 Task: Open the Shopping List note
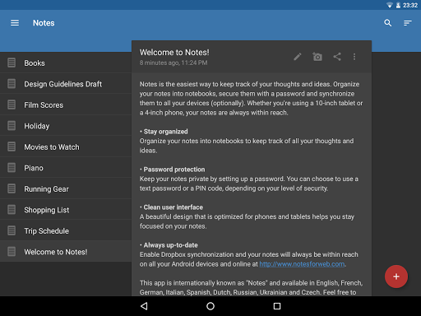pos(66,210)
